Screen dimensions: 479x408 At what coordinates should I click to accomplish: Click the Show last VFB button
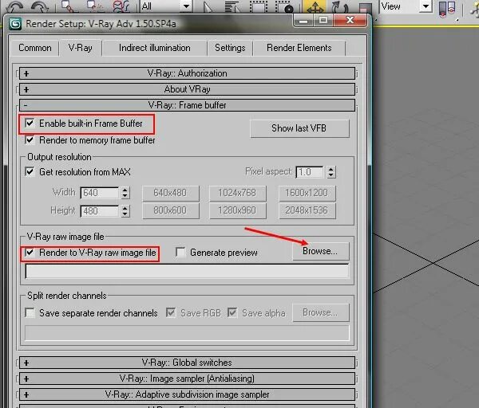[x=299, y=128]
